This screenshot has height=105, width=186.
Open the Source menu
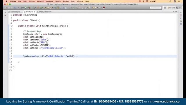(x=32, y=1)
